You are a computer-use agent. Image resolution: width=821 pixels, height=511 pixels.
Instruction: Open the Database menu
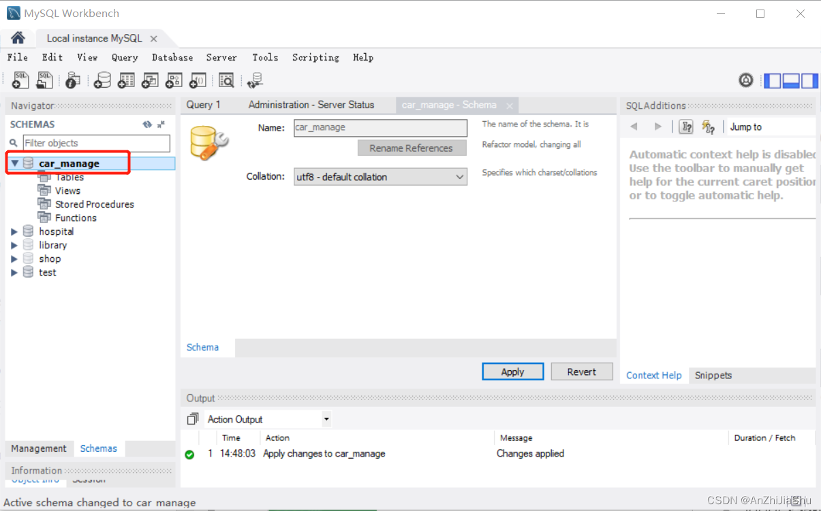coord(172,57)
